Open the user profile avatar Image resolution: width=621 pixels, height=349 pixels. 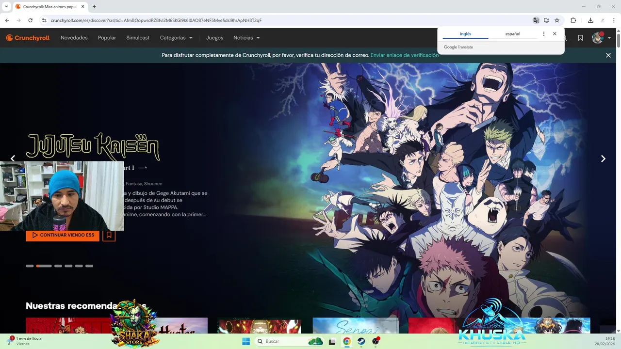(597, 38)
